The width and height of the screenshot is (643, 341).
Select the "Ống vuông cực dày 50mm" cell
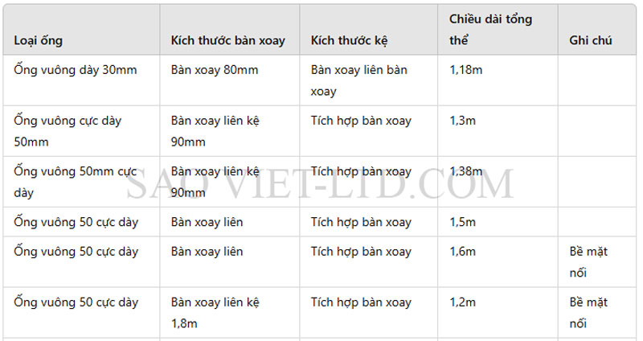pyautogui.click(x=68, y=131)
